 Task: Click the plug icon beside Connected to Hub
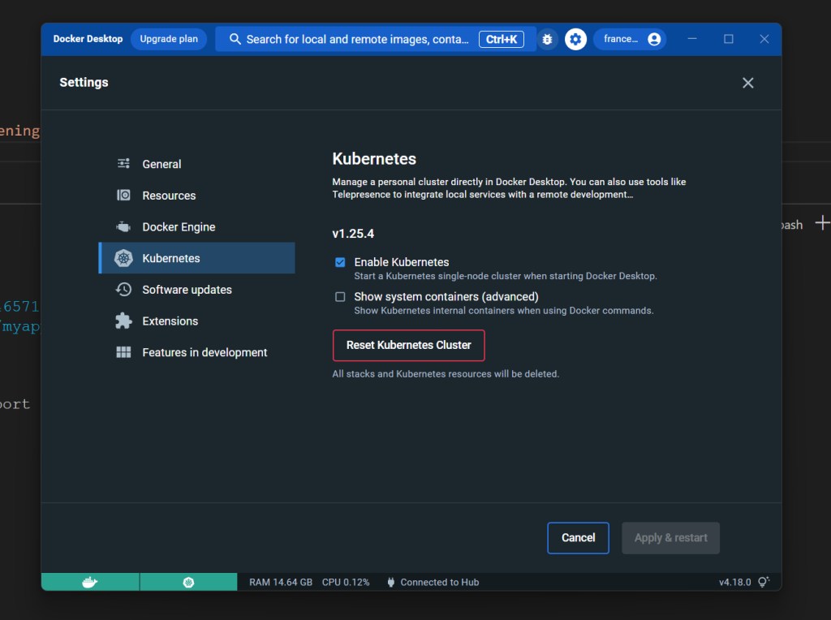(390, 582)
